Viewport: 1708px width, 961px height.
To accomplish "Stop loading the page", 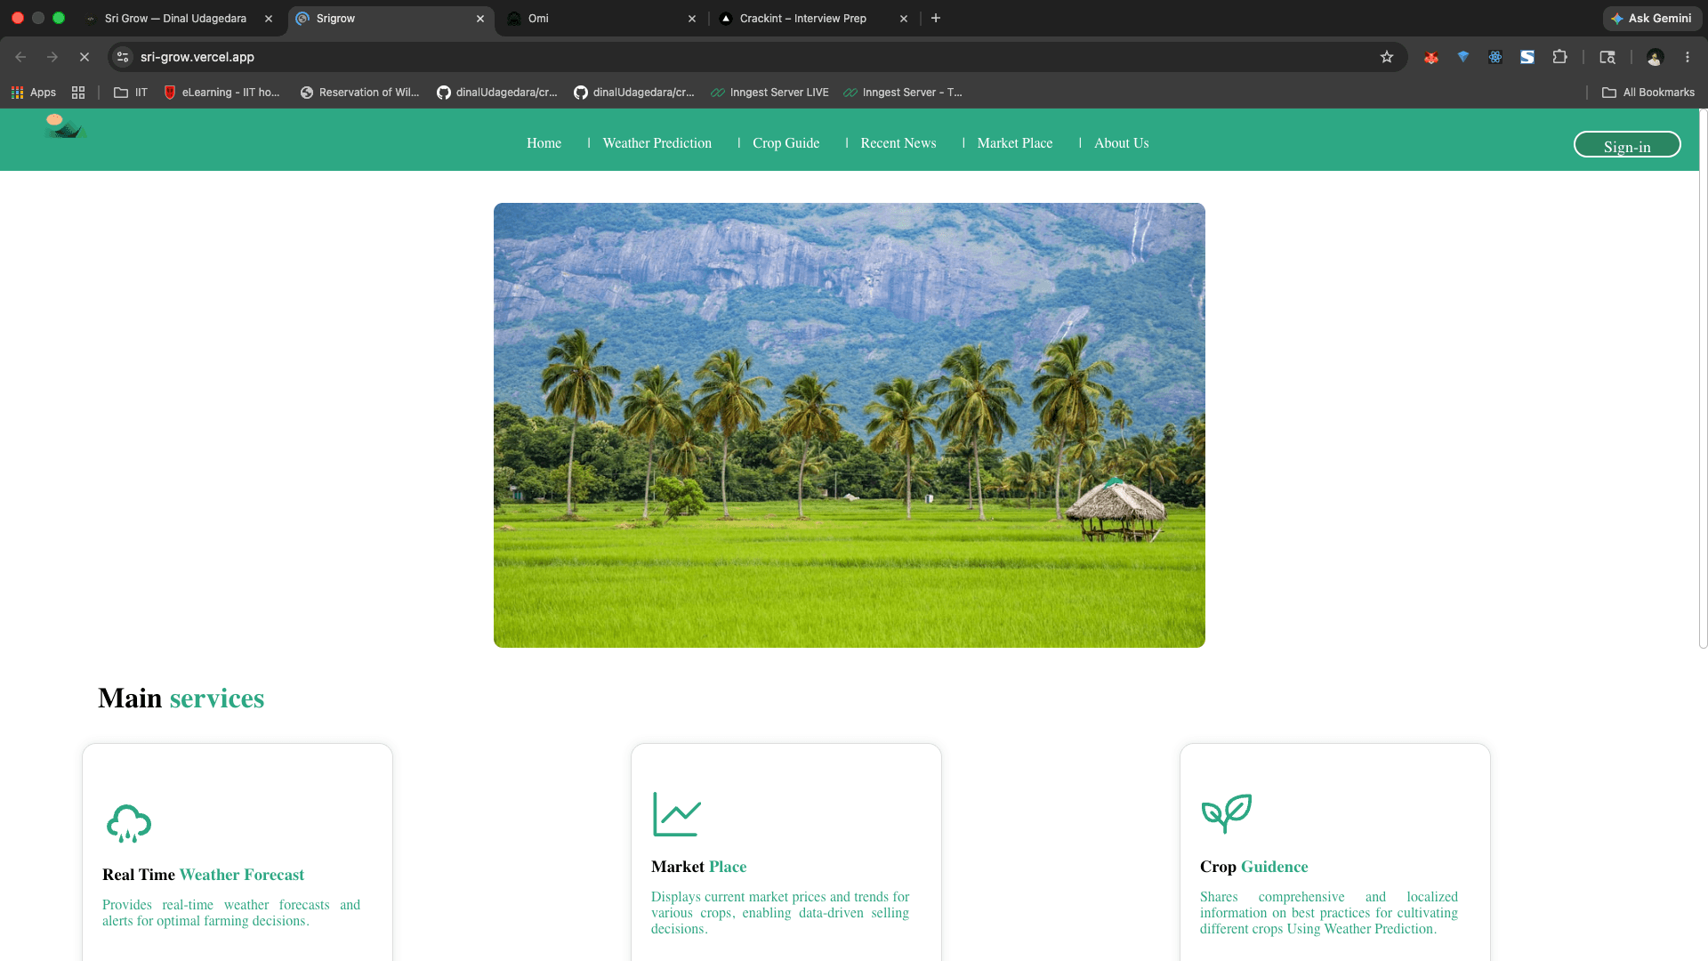I will [x=85, y=57].
